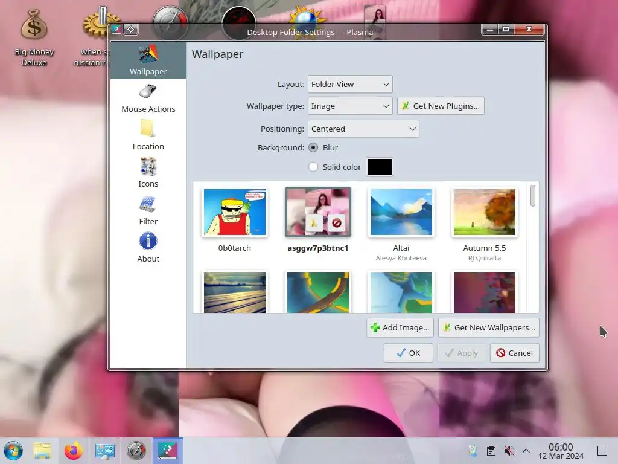This screenshot has height=464, width=618.
Task: Switch to the Filter settings page
Action: [148, 211]
